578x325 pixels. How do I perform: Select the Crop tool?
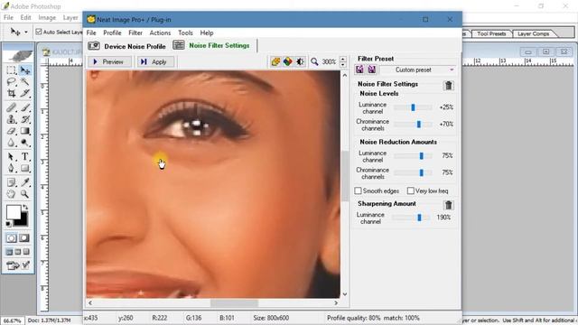pos(11,93)
